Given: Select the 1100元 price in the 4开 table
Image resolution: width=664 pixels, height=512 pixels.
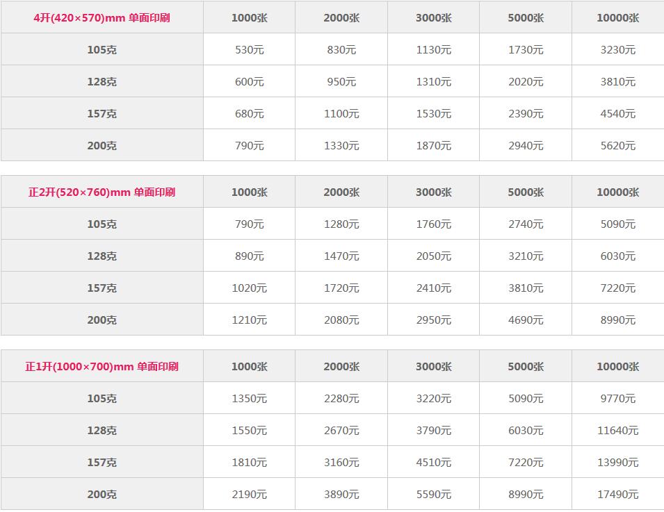Looking at the screenshot, I should pos(341,114).
